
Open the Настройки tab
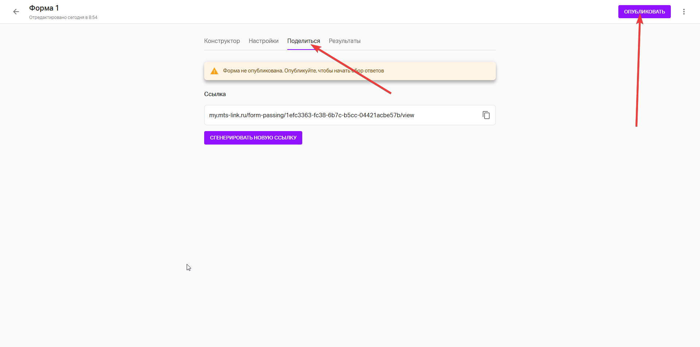(263, 41)
